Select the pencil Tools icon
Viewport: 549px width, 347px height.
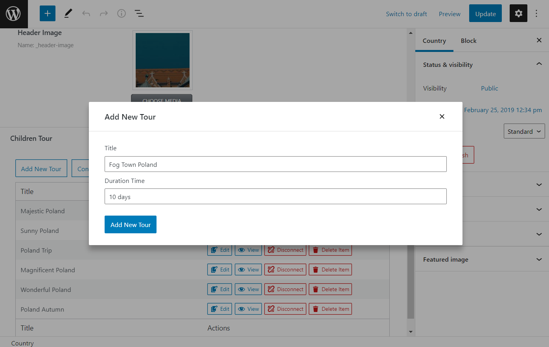pos(68,14)
